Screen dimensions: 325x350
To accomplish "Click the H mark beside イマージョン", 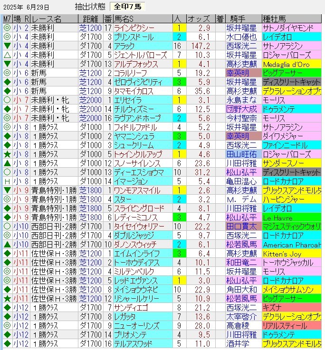I will [x=8, y=181].
